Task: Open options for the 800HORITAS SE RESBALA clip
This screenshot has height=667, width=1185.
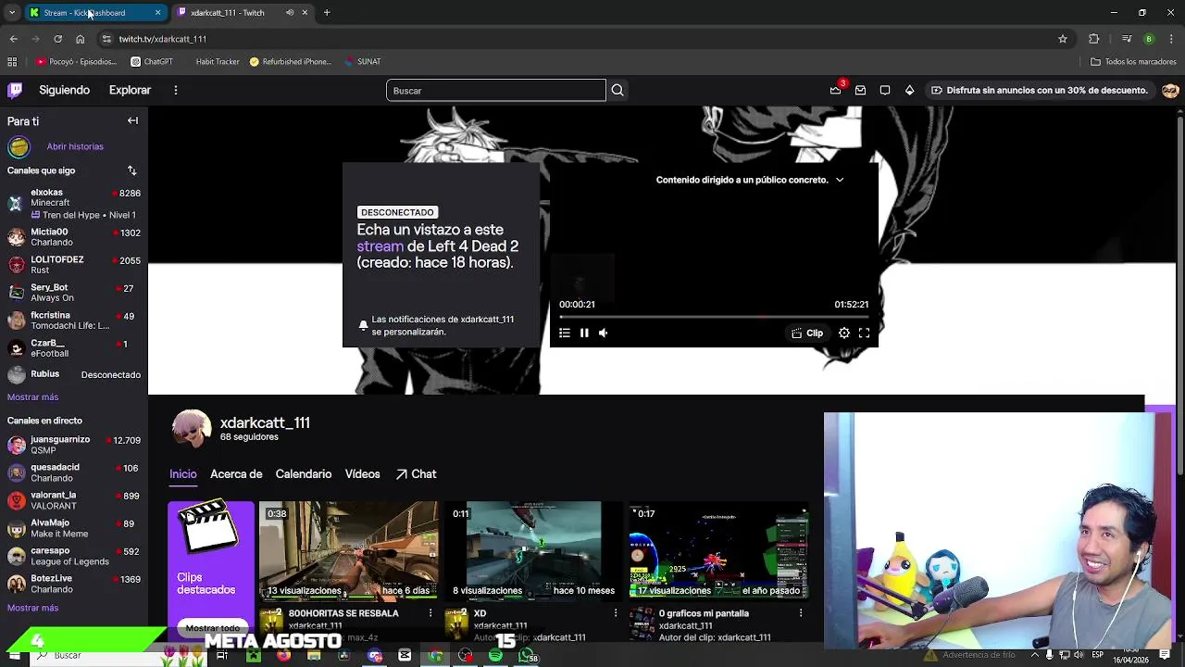Action: pyautogui.click(x=430, y=613)
